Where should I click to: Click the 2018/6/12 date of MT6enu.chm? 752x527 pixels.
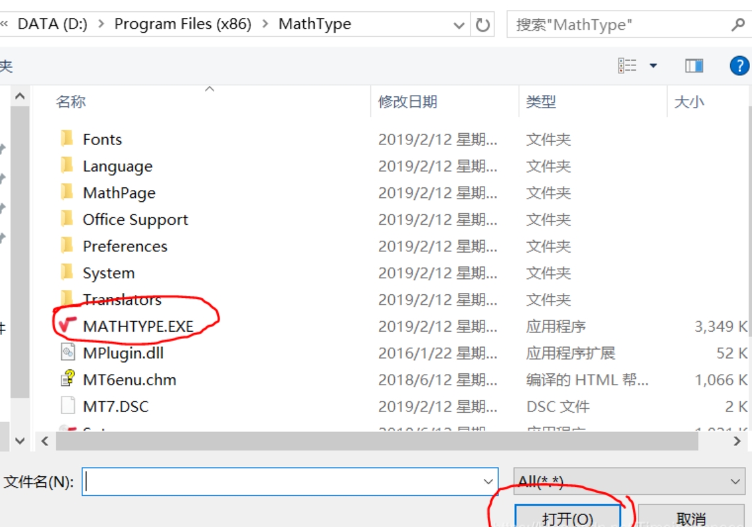pos(438,380)
